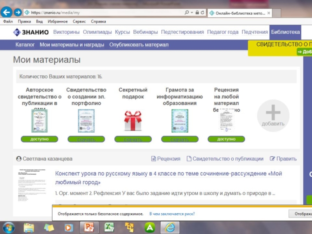The width and height of the screenshot is (312, 234).
Task: Click the browser back arrow button
Action: click(6, 12)
